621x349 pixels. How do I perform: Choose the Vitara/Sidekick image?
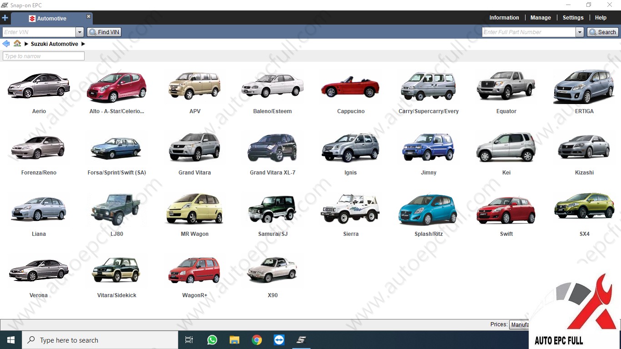(116, 270)
